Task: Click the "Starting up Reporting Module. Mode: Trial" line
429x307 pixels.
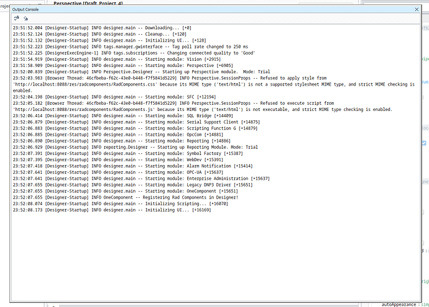Action: pyautogui.click(x=136, y=147)
